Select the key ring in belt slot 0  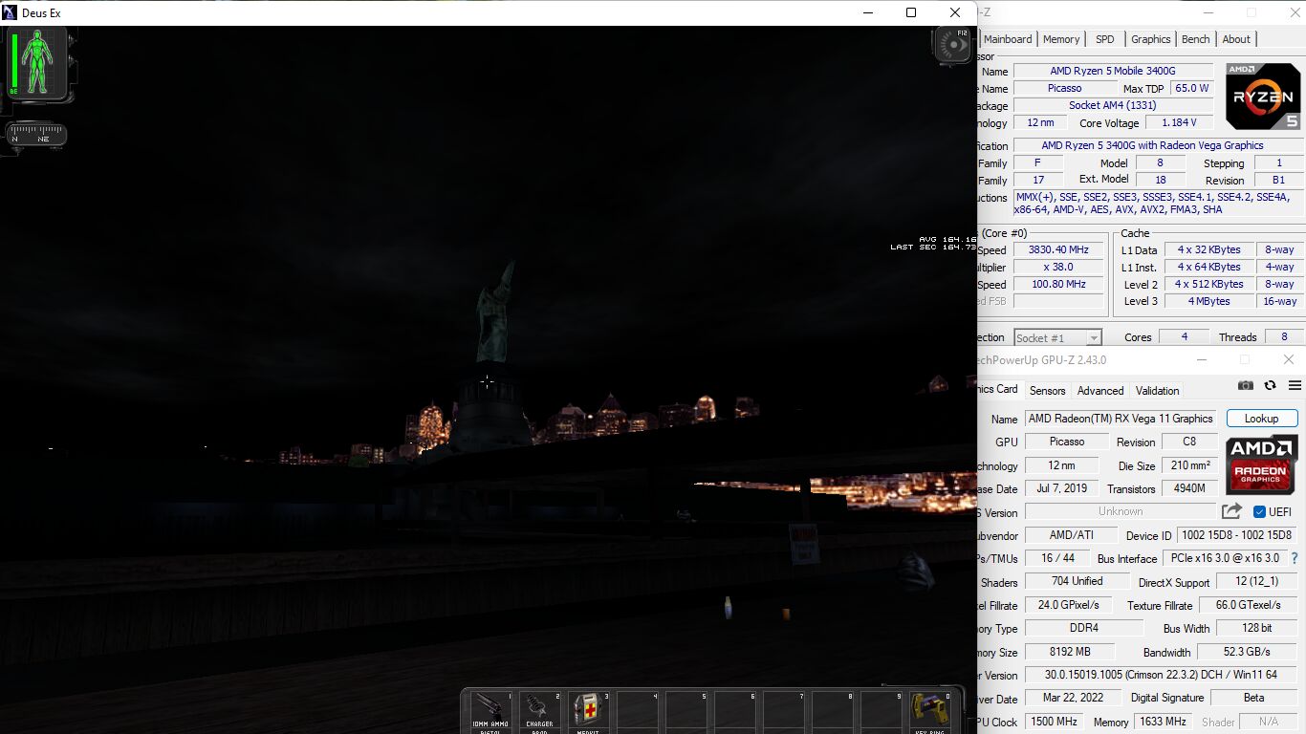(x=930, y=712)
